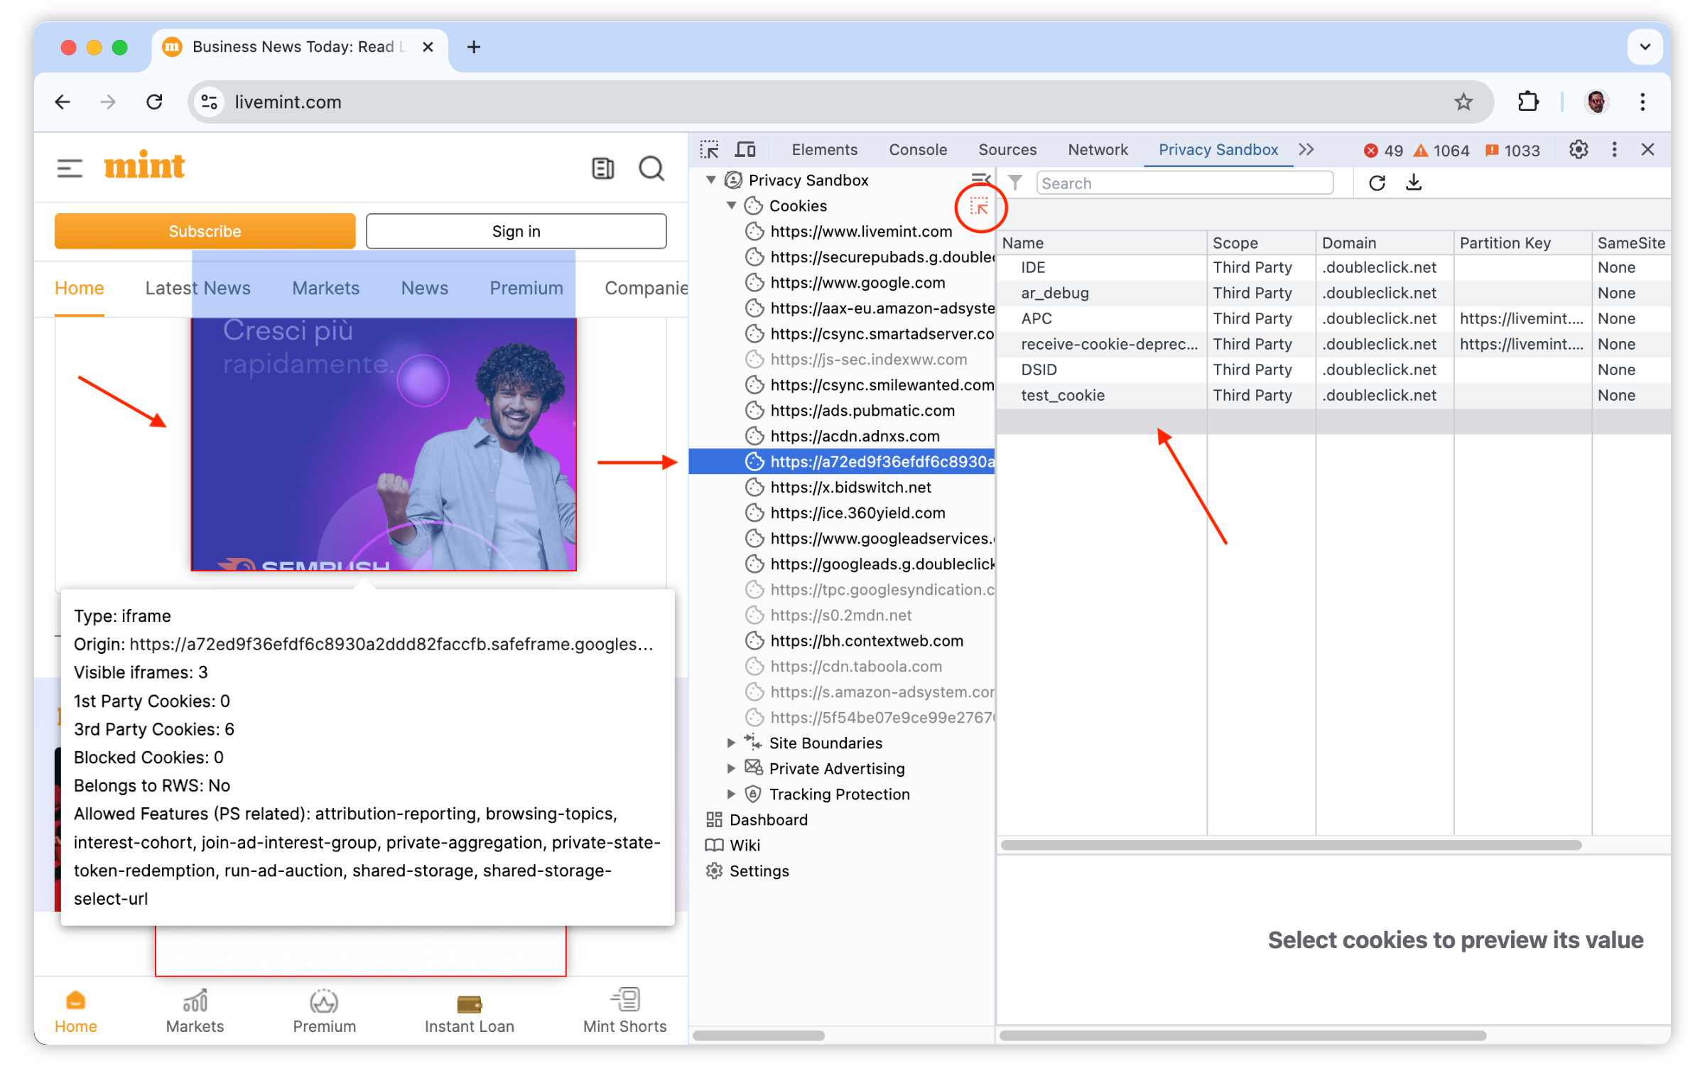Bookmark this page with the star icon
1705x1066 pixels.
pyautogui.click(x=1463, y=102)
